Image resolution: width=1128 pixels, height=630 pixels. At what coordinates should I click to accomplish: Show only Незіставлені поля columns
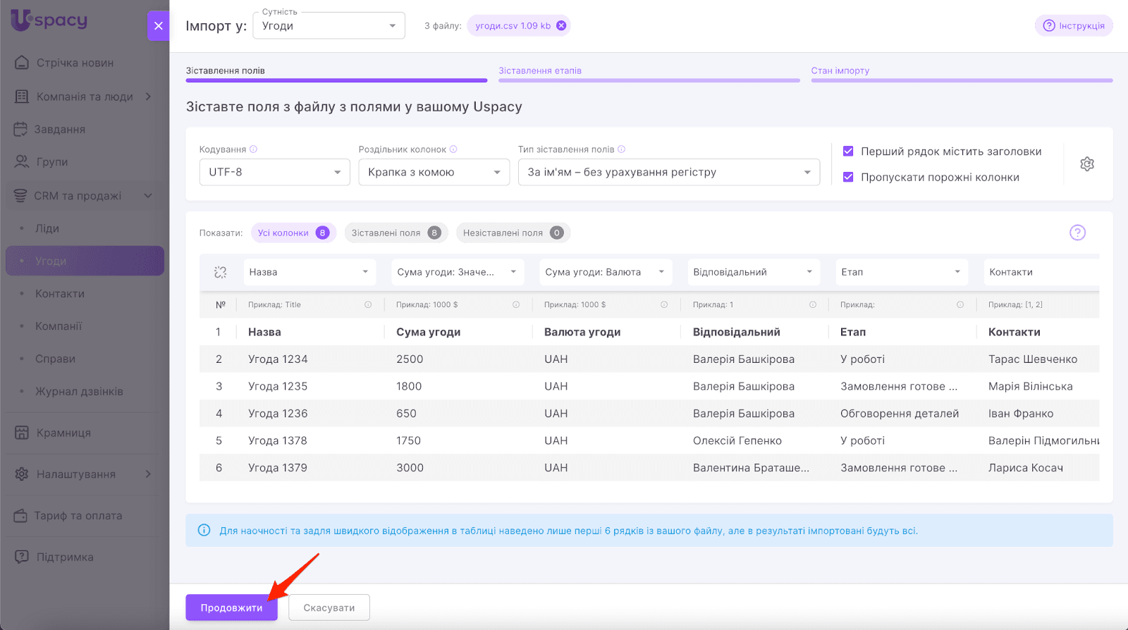click(513, 233)
